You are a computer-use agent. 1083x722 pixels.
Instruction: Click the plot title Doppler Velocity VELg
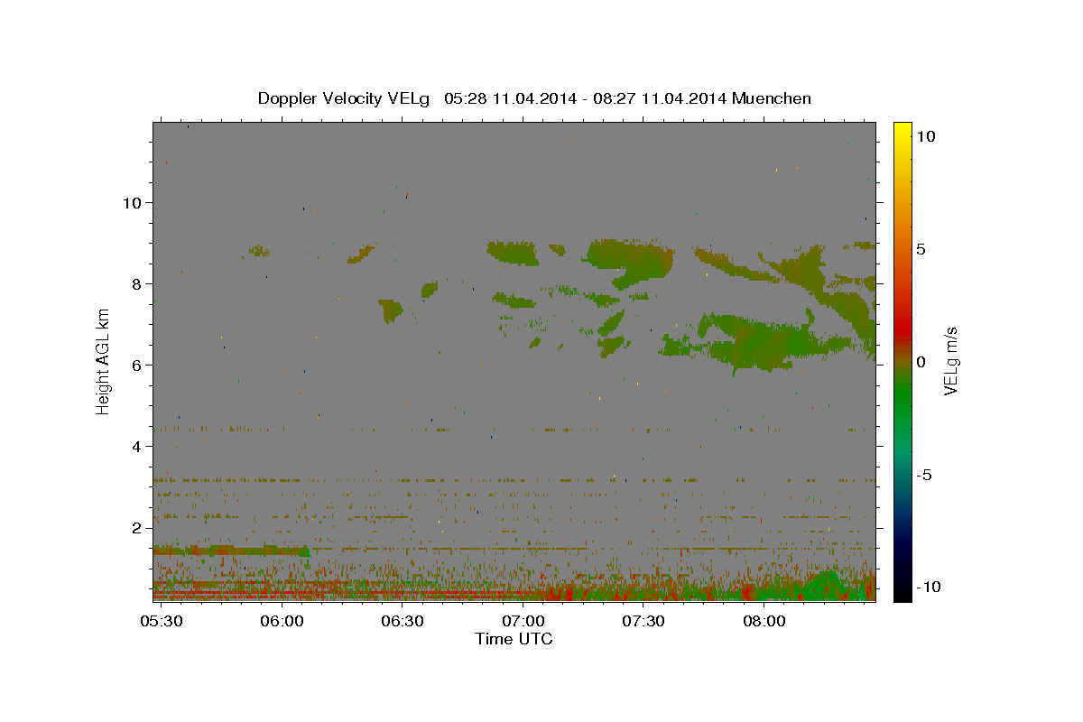[344, 98]
